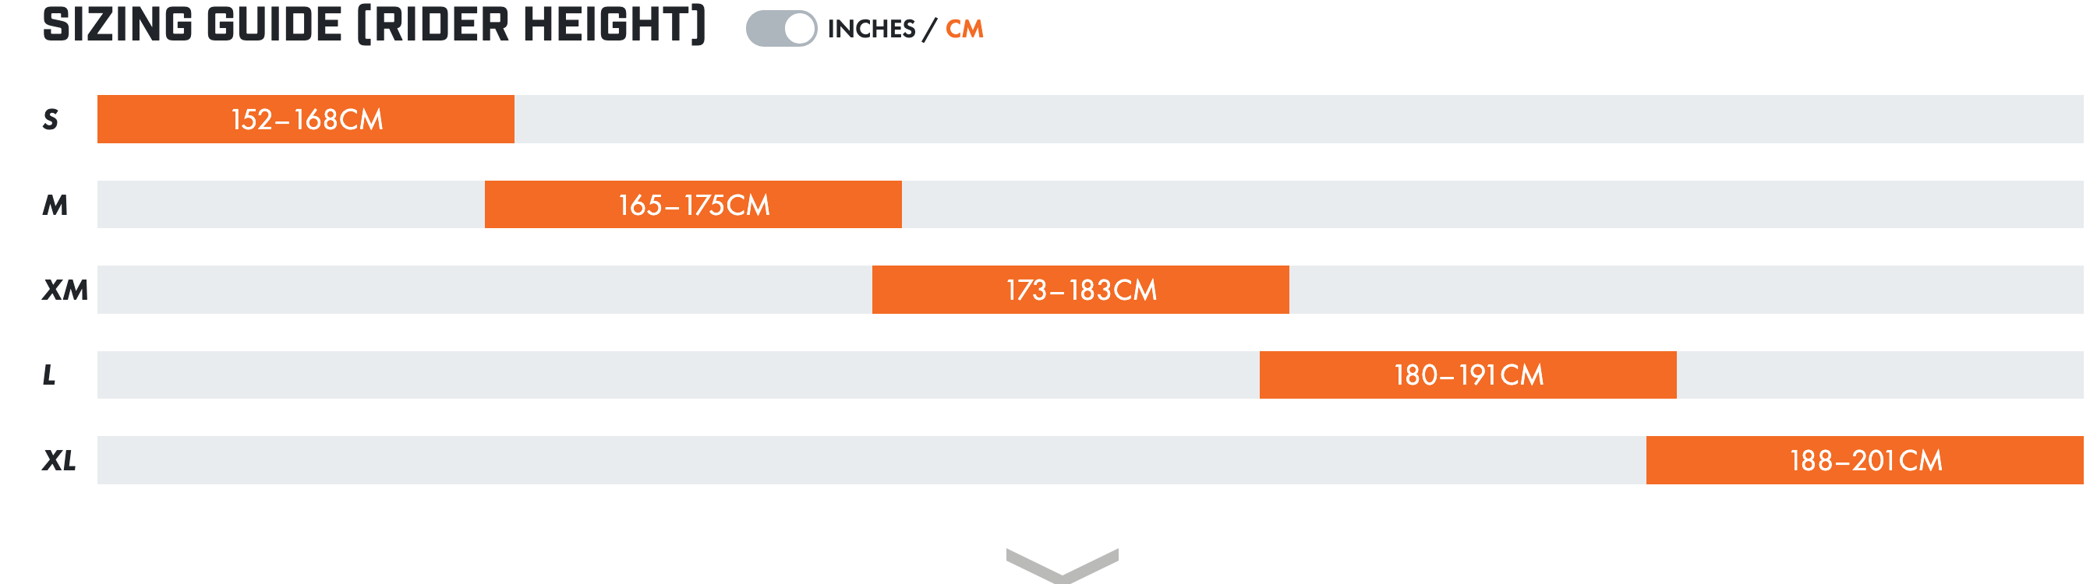Pick the 188–201CM height range bar
2097x584 pixels.
1864,461
